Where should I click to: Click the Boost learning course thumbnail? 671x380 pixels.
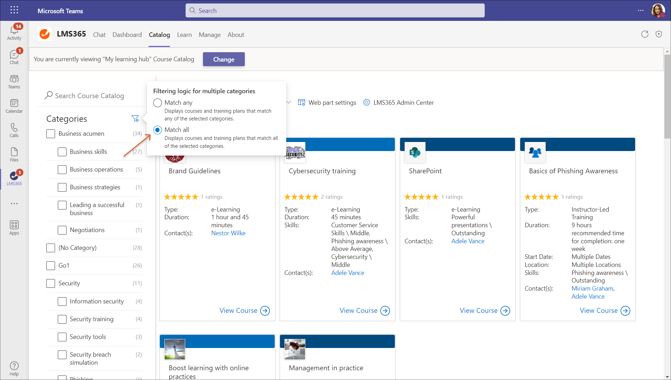pos(175,349)
